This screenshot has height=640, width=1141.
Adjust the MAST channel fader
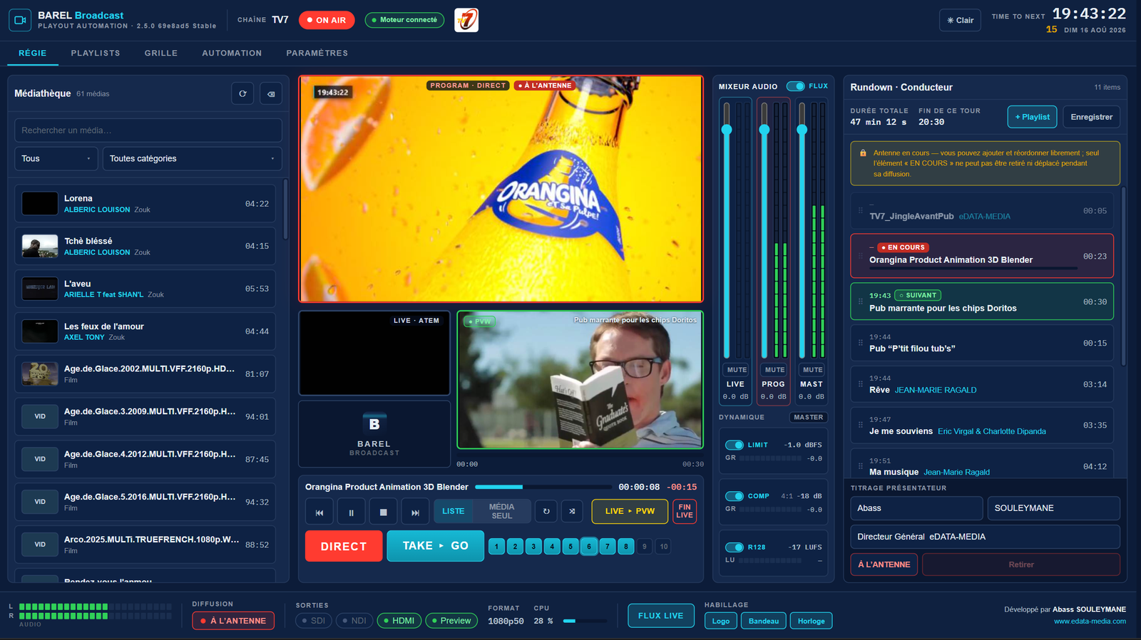[802, 130]
